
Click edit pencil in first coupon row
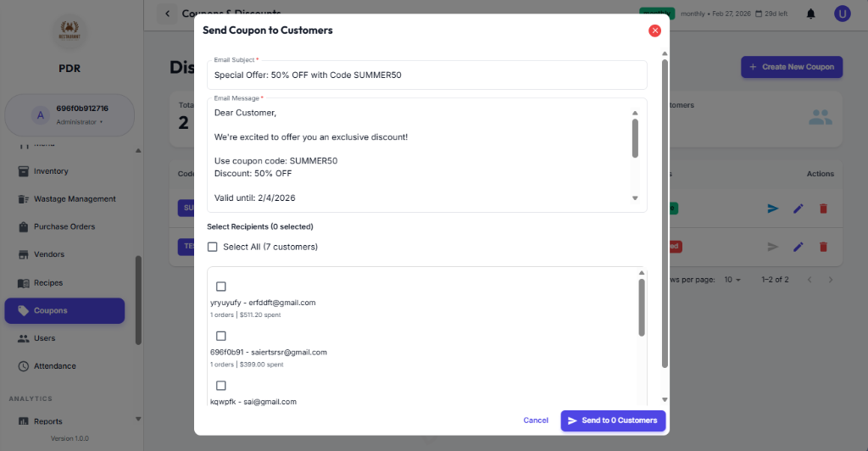point(798,209)
